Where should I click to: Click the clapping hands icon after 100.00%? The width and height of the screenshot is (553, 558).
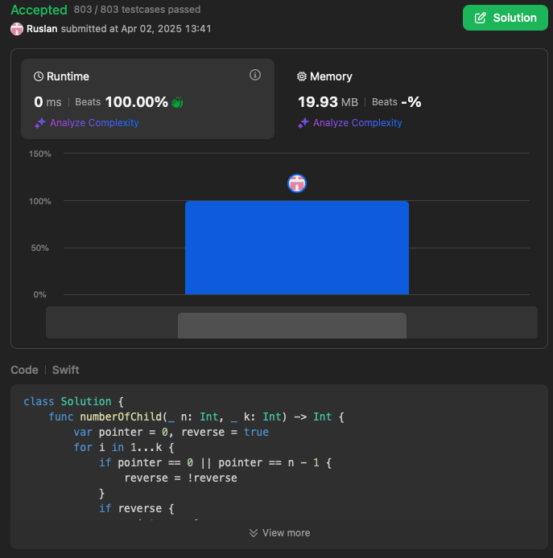(178, 102)
